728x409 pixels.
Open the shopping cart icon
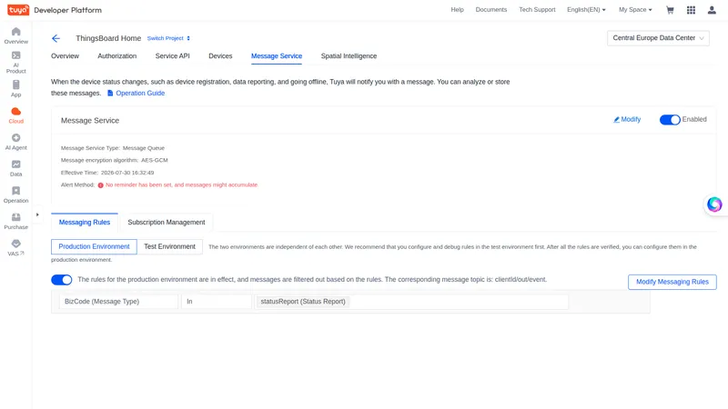pyautogui.click(x=670, y=10)
